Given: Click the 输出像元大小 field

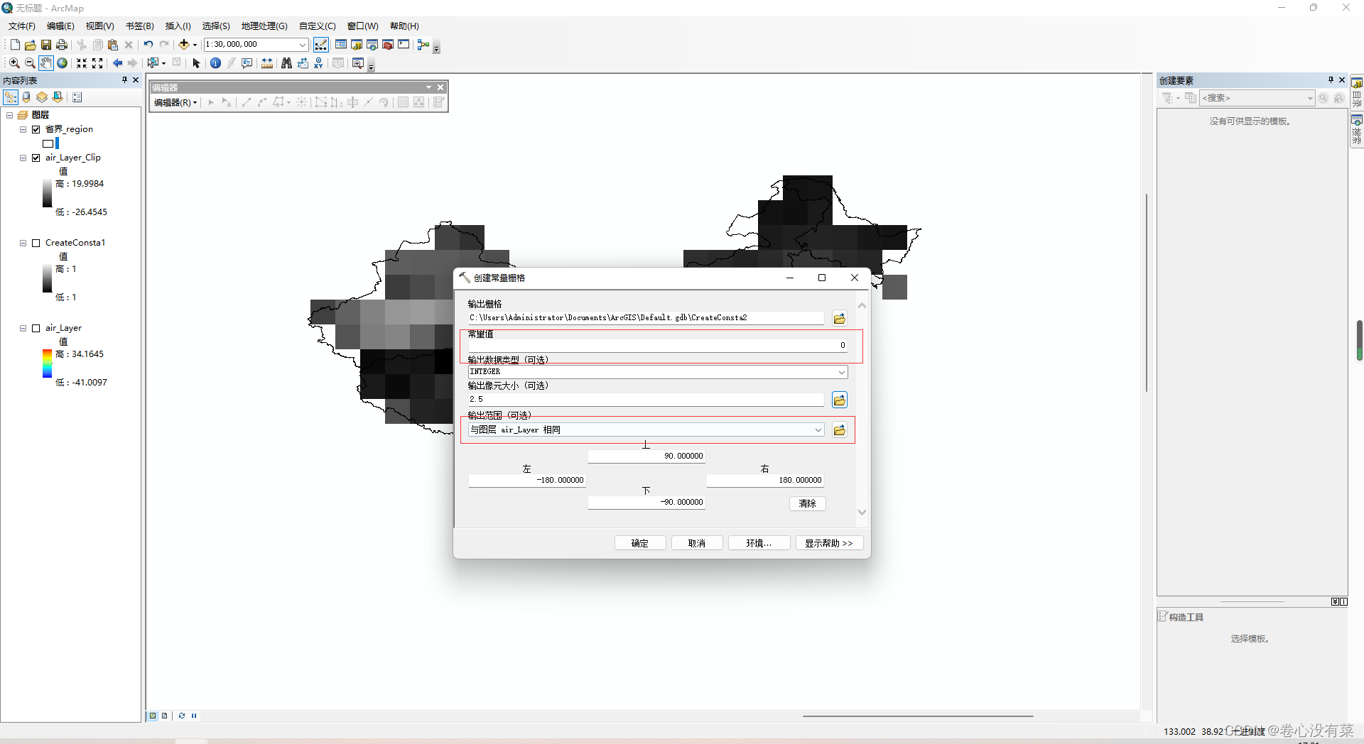Looking at the screenshot, I should click(x=646, y=400).
